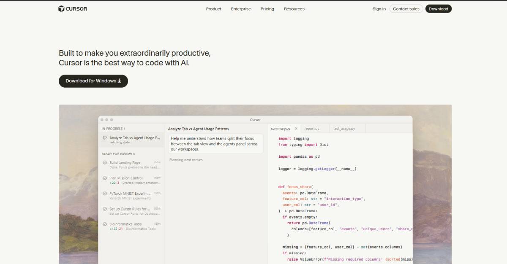Click the download arrow icon
This screenshot has width=507, height=264.
tap(120, 81)
